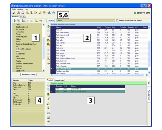The image size is (162, 130).
Task: Click the properties window icon above the group tree
Action: (x=41, y=21)
